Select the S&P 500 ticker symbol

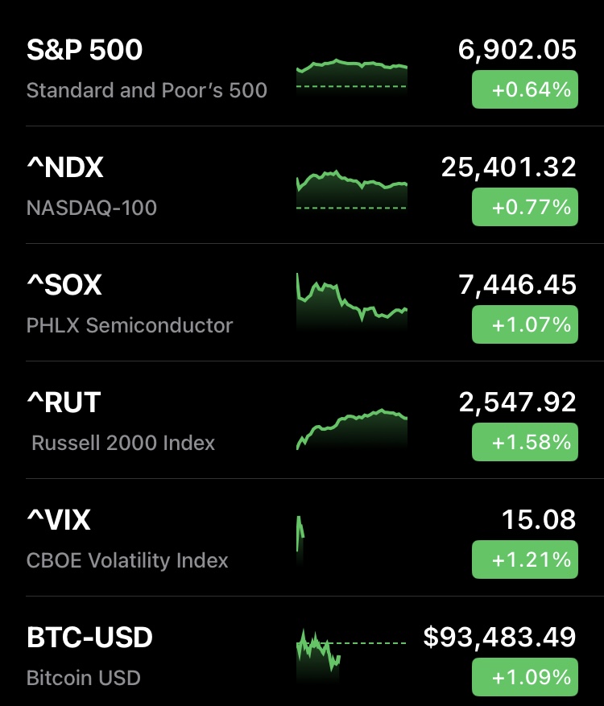[x=85, y=51]
